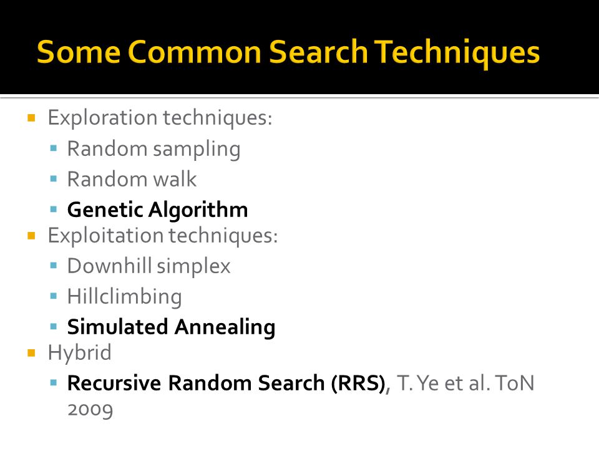Click the blue bullet before Genetic Algorithm
Image resolution: width=599 pixels, height=449 pixels.
click(54, 210)
